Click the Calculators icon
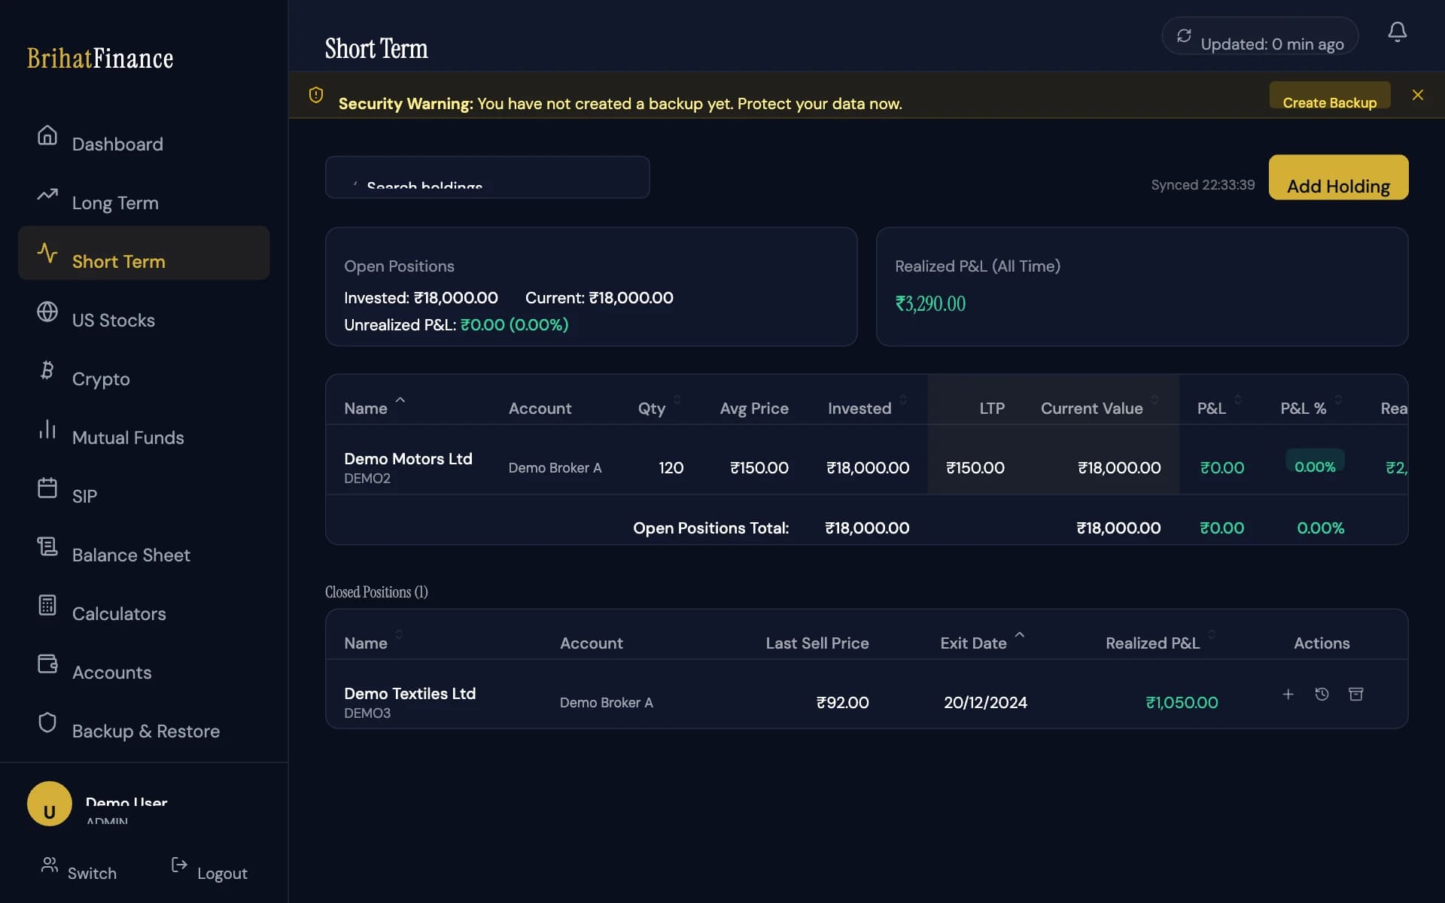 [47, 605]
